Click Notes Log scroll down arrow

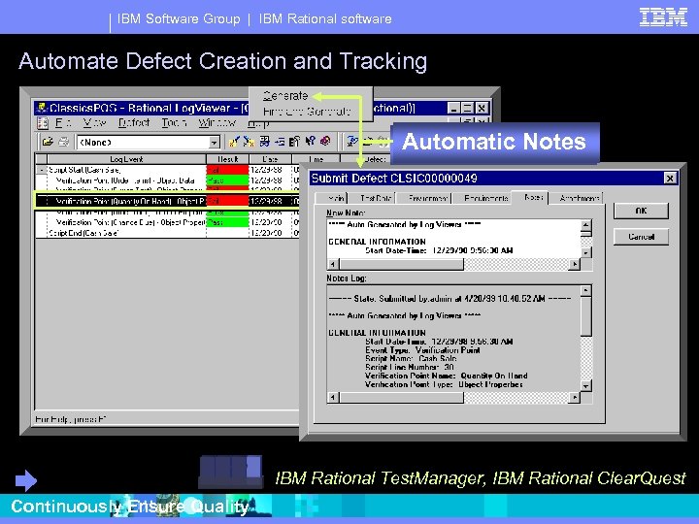(x=586, y=385)
